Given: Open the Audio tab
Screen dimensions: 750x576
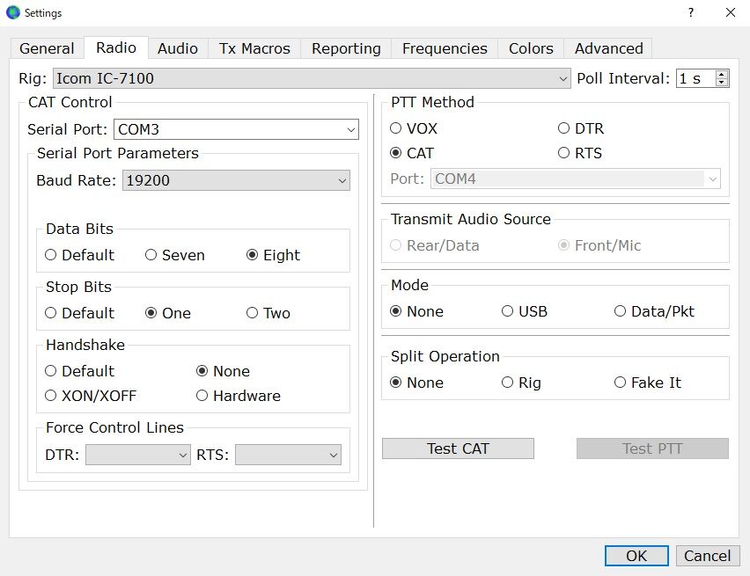Looking at the screenshot, I should (x=178, y=48).
